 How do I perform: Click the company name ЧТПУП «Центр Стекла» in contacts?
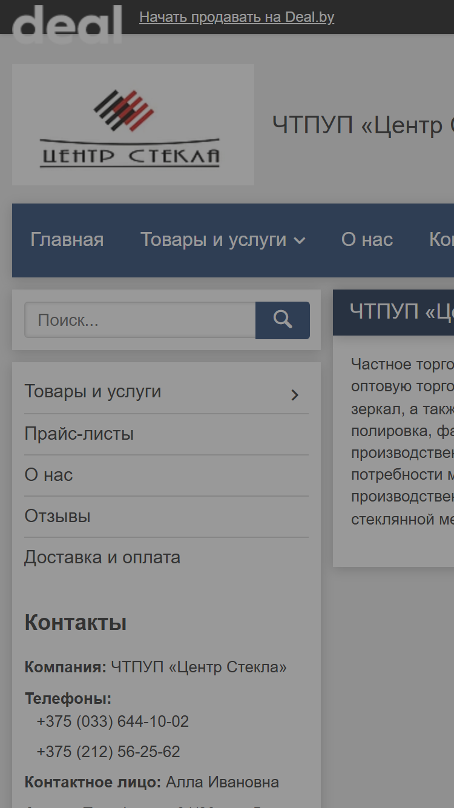click(x=199, y=667)
